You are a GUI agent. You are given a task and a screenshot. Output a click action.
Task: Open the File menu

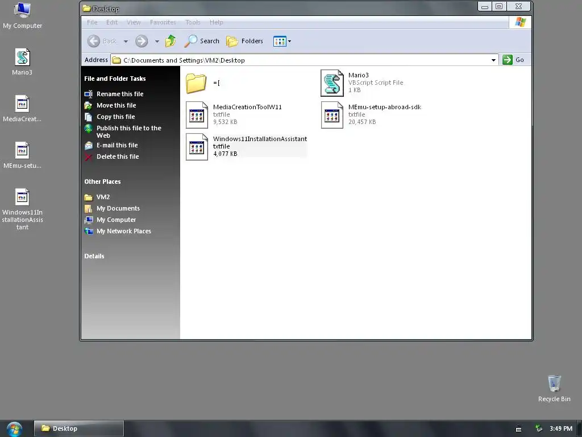coord(92,22)
